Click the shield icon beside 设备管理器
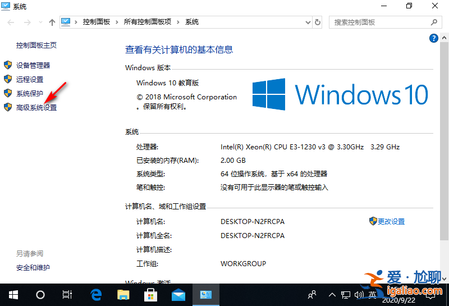The image size is (449, 306). pos(8,65)
